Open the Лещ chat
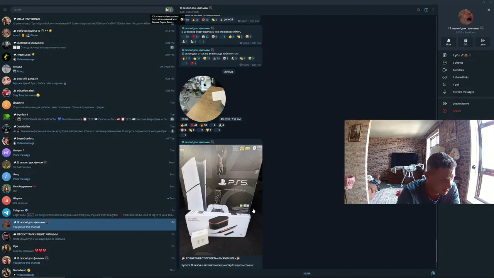The width and height of the screenshot is (494, 278). [88, 176]
